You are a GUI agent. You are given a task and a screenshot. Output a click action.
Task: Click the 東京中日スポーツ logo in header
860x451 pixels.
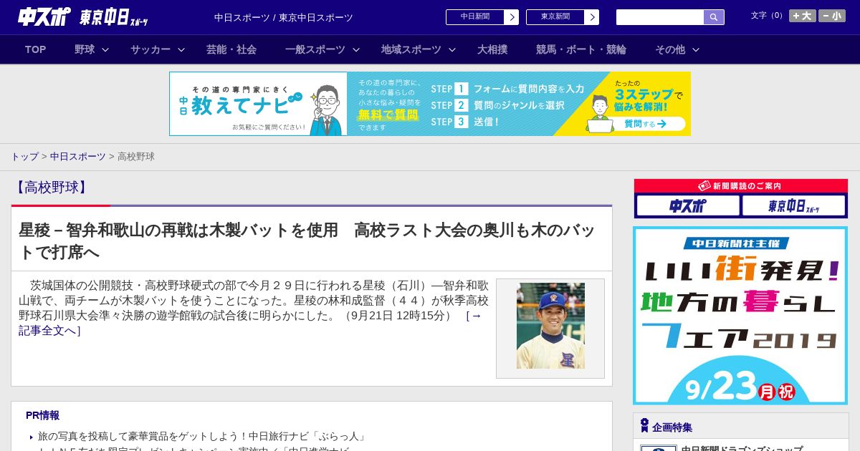pyautogui.click(x=113, y=17)
